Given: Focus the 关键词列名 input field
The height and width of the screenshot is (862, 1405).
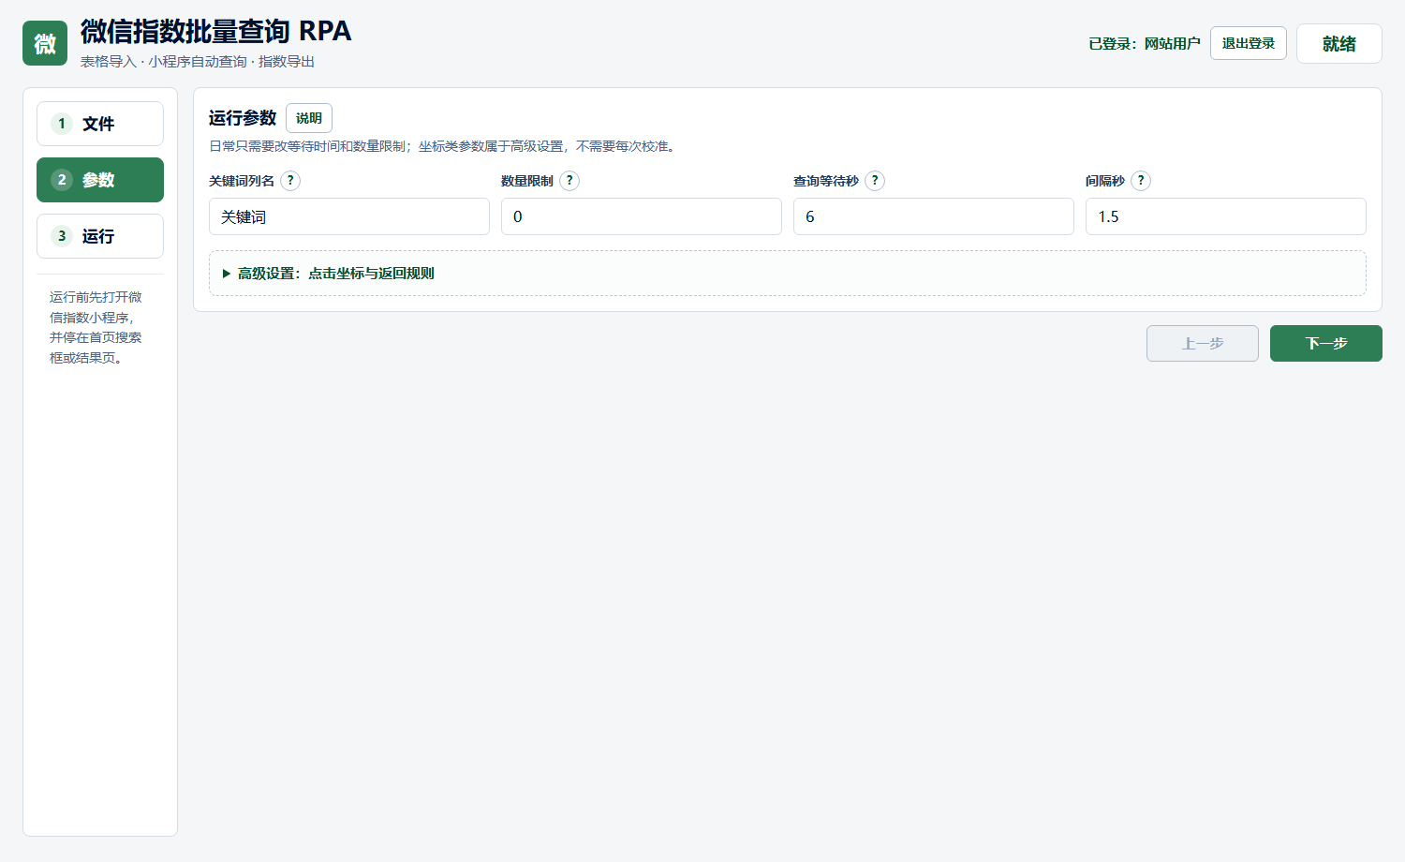Looking at the screenshot, I should [349, 216].
